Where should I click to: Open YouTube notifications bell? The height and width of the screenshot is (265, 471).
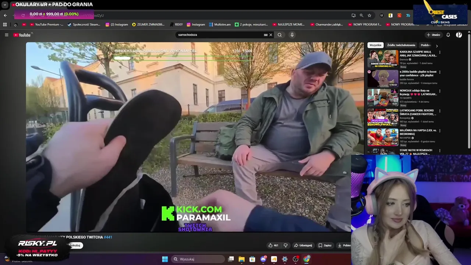pos(448,35)
